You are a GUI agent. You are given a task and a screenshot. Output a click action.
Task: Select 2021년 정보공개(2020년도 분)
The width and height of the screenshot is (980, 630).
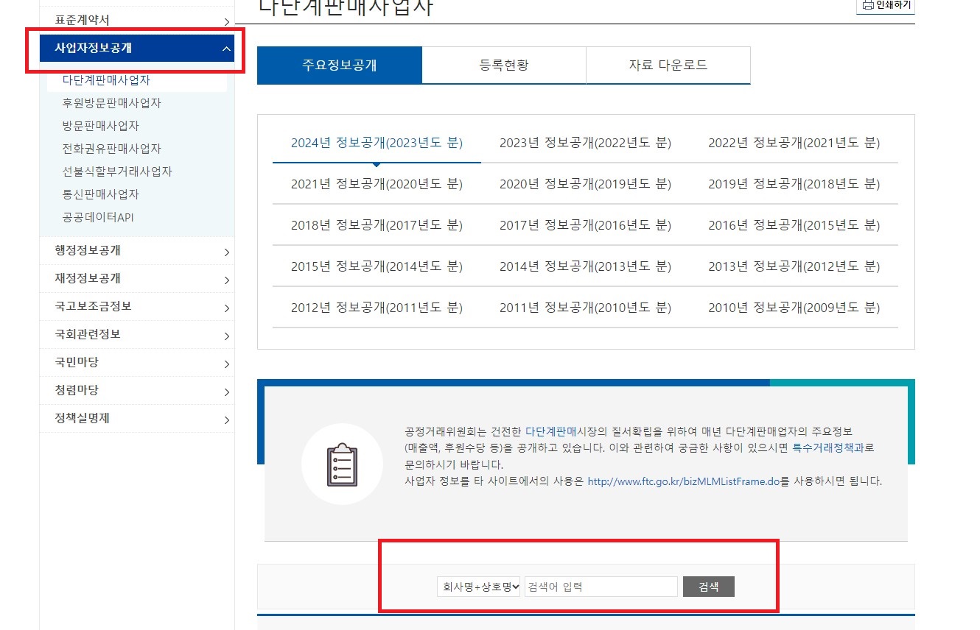[x=377, y=184]
